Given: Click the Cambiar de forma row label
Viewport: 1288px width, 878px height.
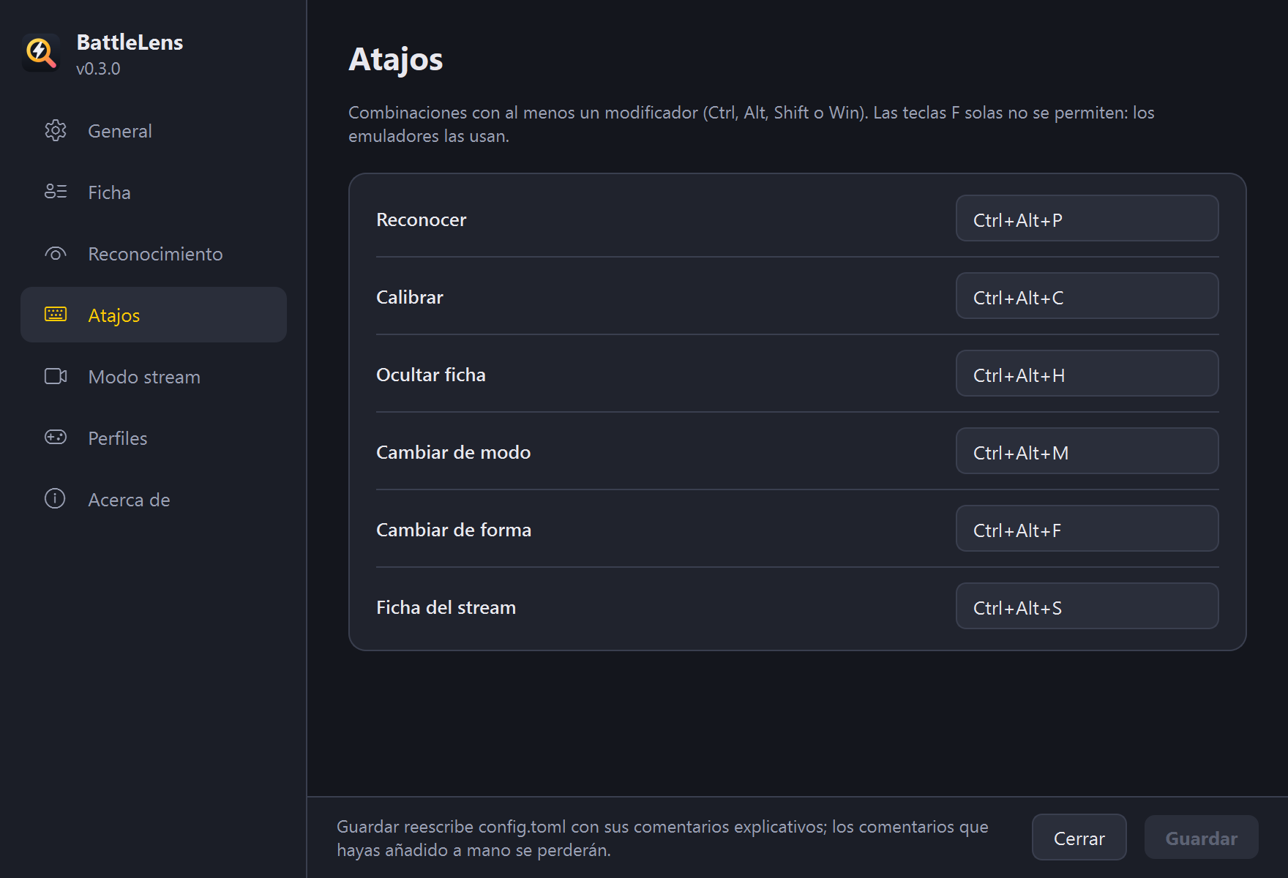Looking at the screenshot, I should (x=454, y=530).
